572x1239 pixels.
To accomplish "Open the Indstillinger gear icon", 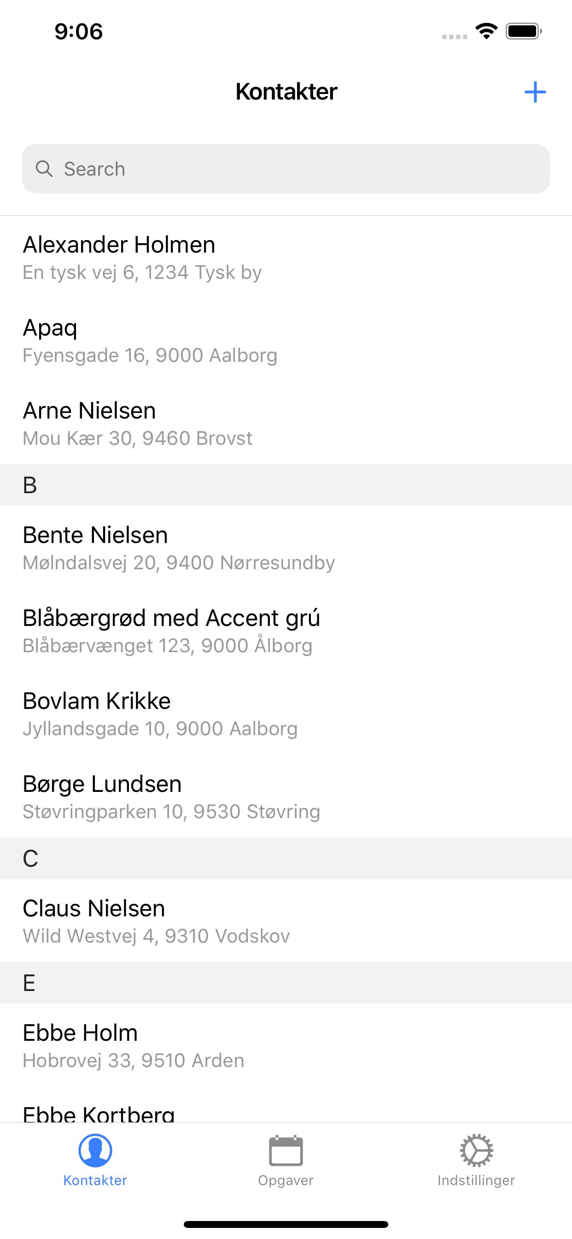I will tap(476, 1150).
